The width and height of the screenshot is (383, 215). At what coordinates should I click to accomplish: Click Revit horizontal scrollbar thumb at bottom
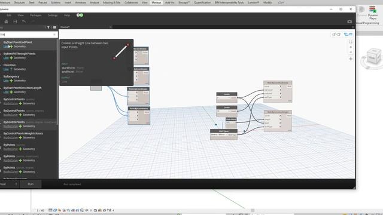pos(253,210)
